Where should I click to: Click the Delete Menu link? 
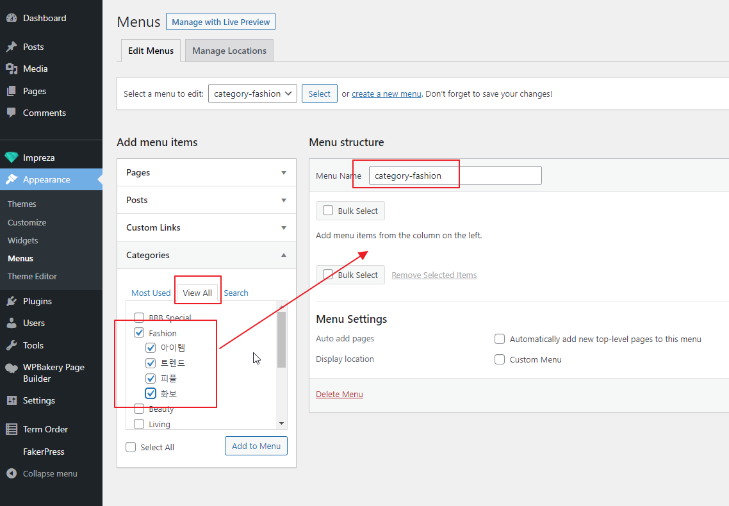(x=340, y=394)
